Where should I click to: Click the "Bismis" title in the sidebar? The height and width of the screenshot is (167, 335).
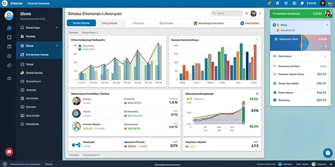click(26, 14)
